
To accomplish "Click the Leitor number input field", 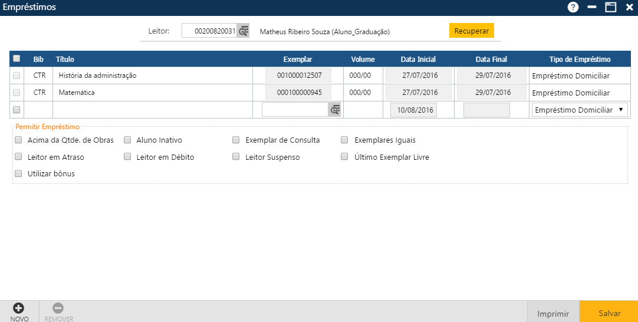I will (209, 31).
